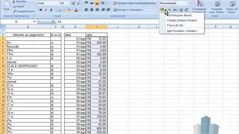Click the Colar paste button
This screenshot has width=239, height=134.
6,6
